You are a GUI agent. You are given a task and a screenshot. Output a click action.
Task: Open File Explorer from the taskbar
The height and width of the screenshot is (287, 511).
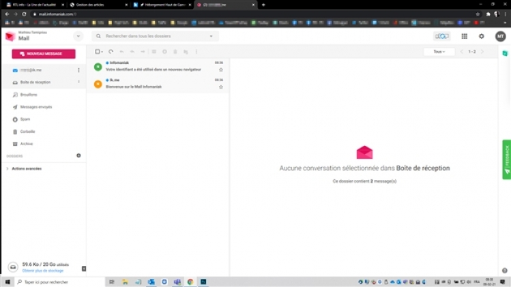point(125,282)
